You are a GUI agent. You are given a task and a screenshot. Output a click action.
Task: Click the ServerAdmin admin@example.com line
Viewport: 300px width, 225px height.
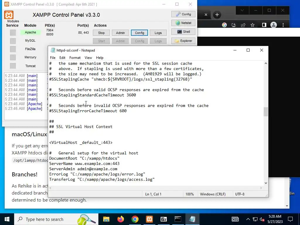[x=83, y=169]
